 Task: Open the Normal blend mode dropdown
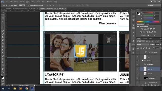pos(143,44)
